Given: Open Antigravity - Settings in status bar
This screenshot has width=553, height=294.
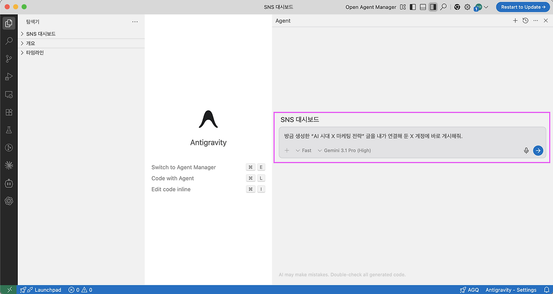Looking at the screenshot, I should 511,290.
